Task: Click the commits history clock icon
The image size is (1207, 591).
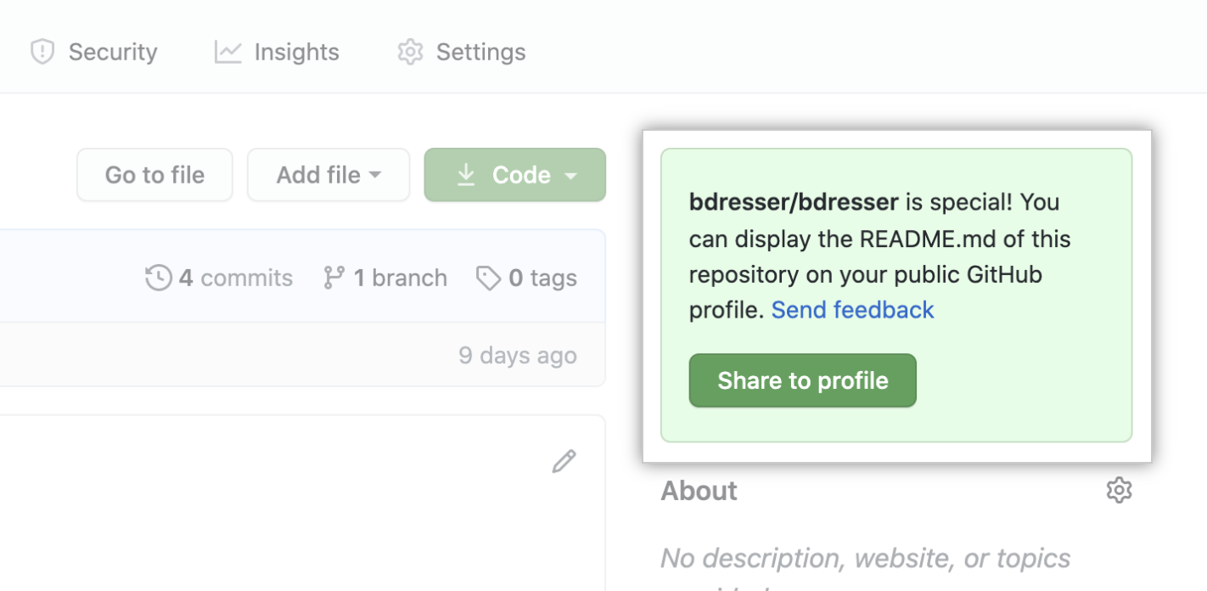Action: click(x=159, y=278)
